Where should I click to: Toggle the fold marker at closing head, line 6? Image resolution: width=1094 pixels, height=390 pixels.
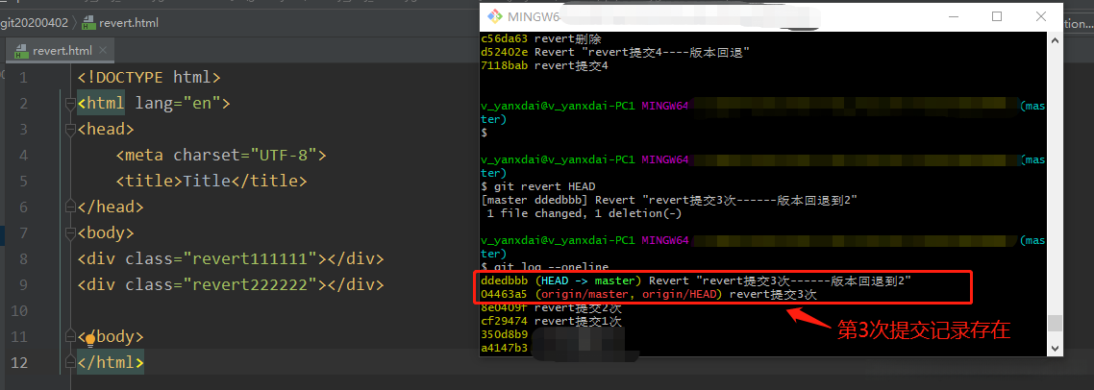(x=70, y=207)
